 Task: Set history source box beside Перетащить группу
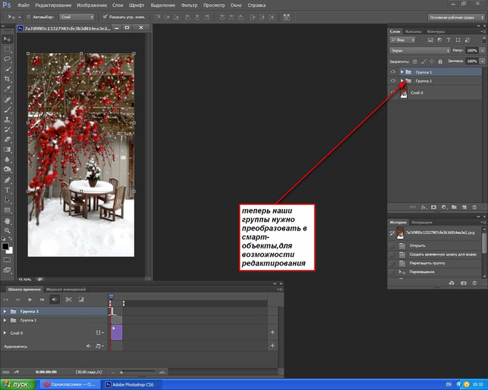pos(392,263)
